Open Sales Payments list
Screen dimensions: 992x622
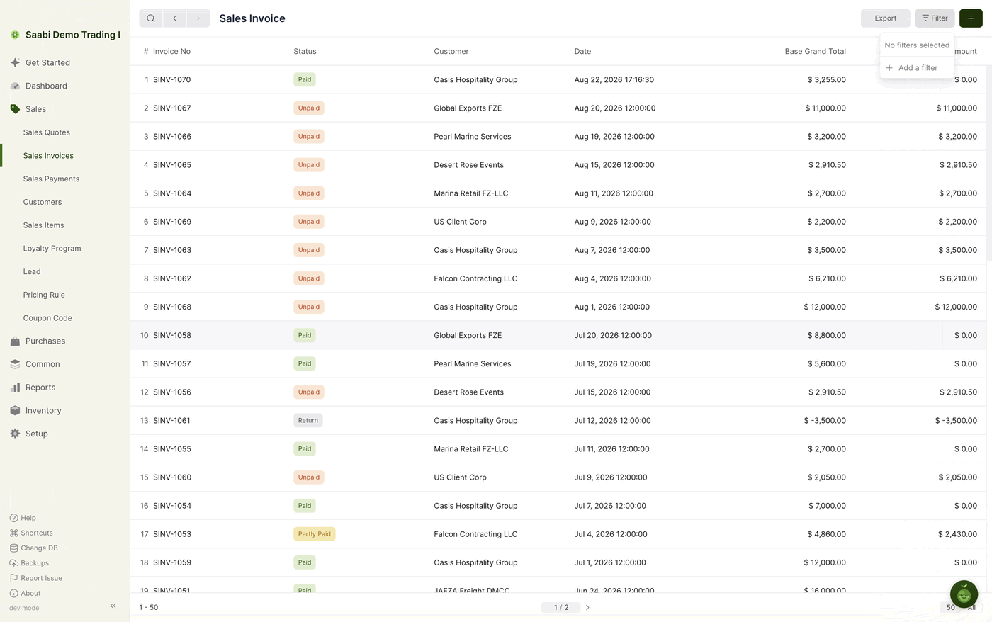point(51,179)
